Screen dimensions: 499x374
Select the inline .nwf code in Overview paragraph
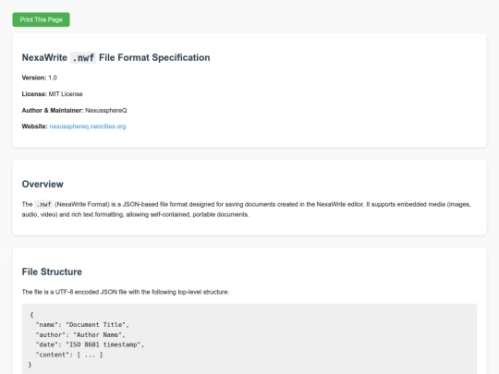pos(43,204)
